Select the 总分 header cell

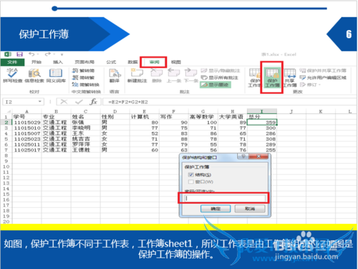(262, 117)
